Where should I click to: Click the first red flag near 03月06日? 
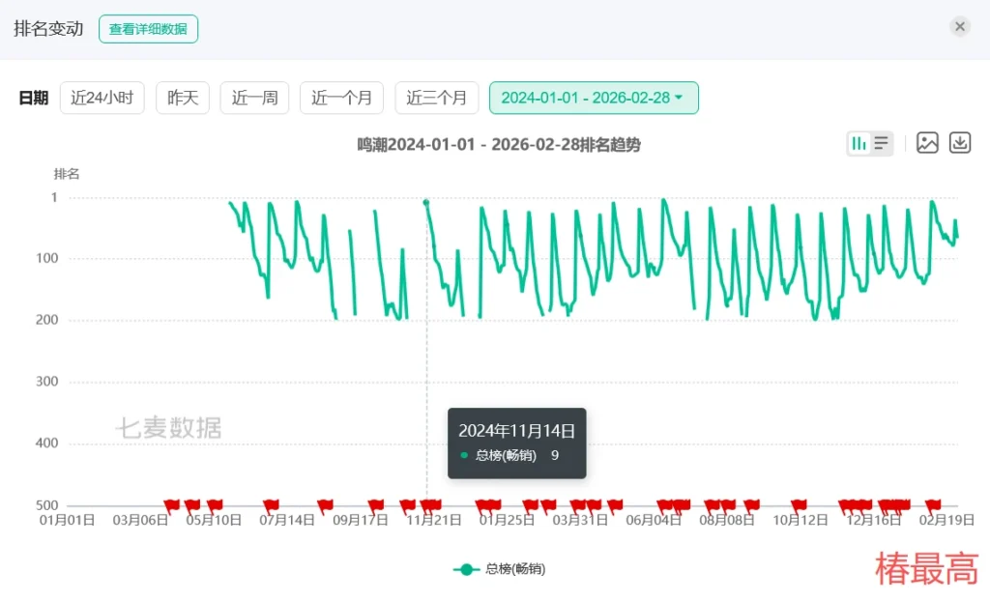(172, 504)
